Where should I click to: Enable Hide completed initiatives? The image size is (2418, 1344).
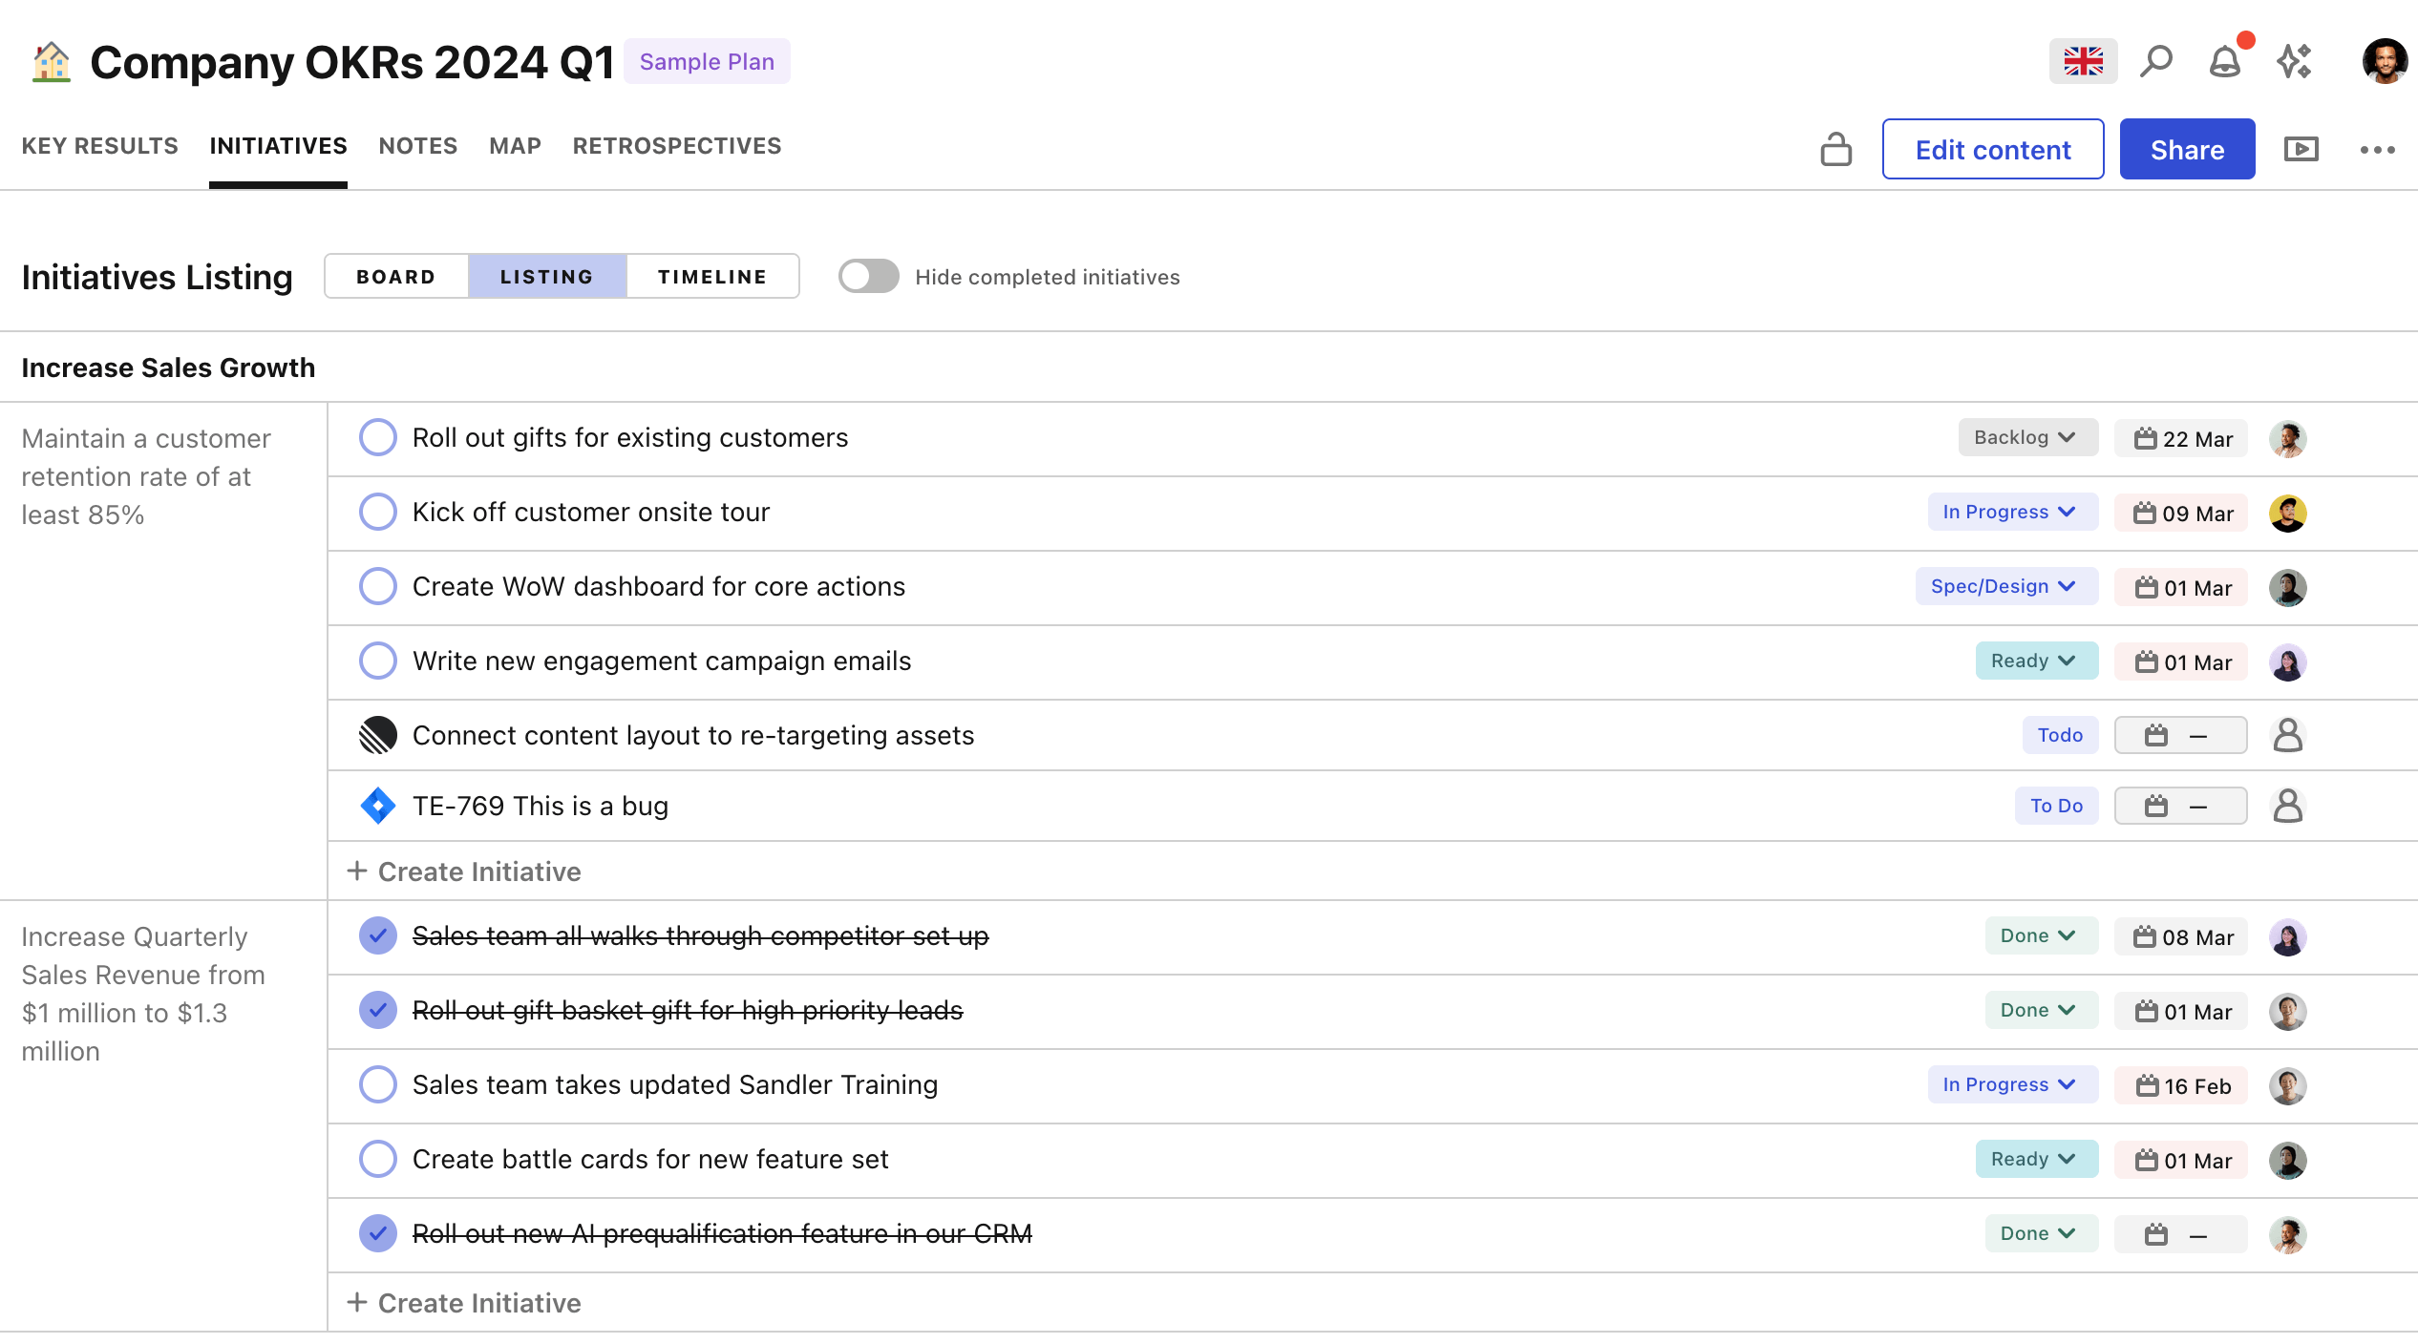click(x=867, y=276)
